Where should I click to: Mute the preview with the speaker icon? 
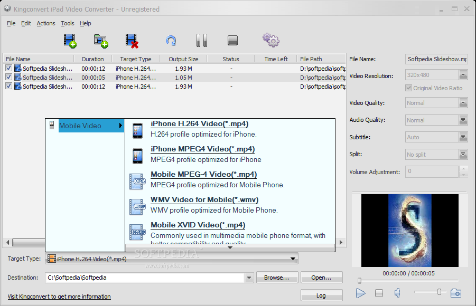(397, 293)
